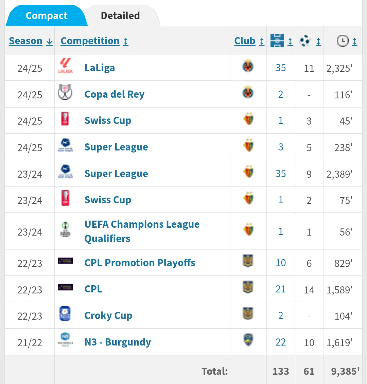
Task: Click the Copa del Rey trophy icon
Action: (65, 93)
